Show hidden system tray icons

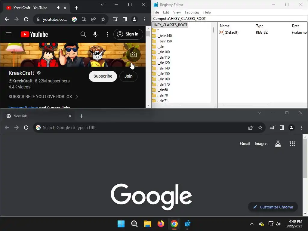coord(252,224)
